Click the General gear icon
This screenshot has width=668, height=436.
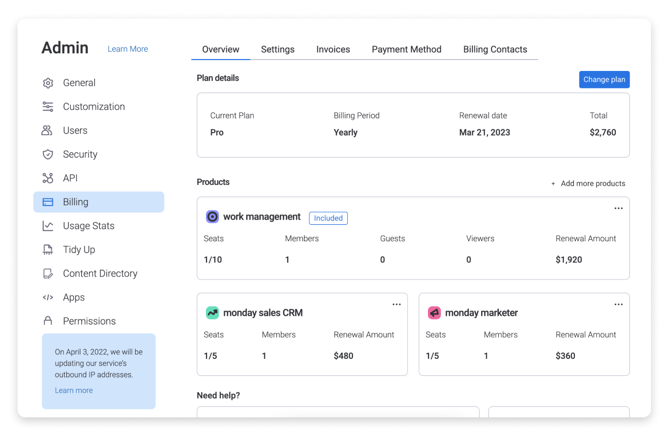(48, 83)
